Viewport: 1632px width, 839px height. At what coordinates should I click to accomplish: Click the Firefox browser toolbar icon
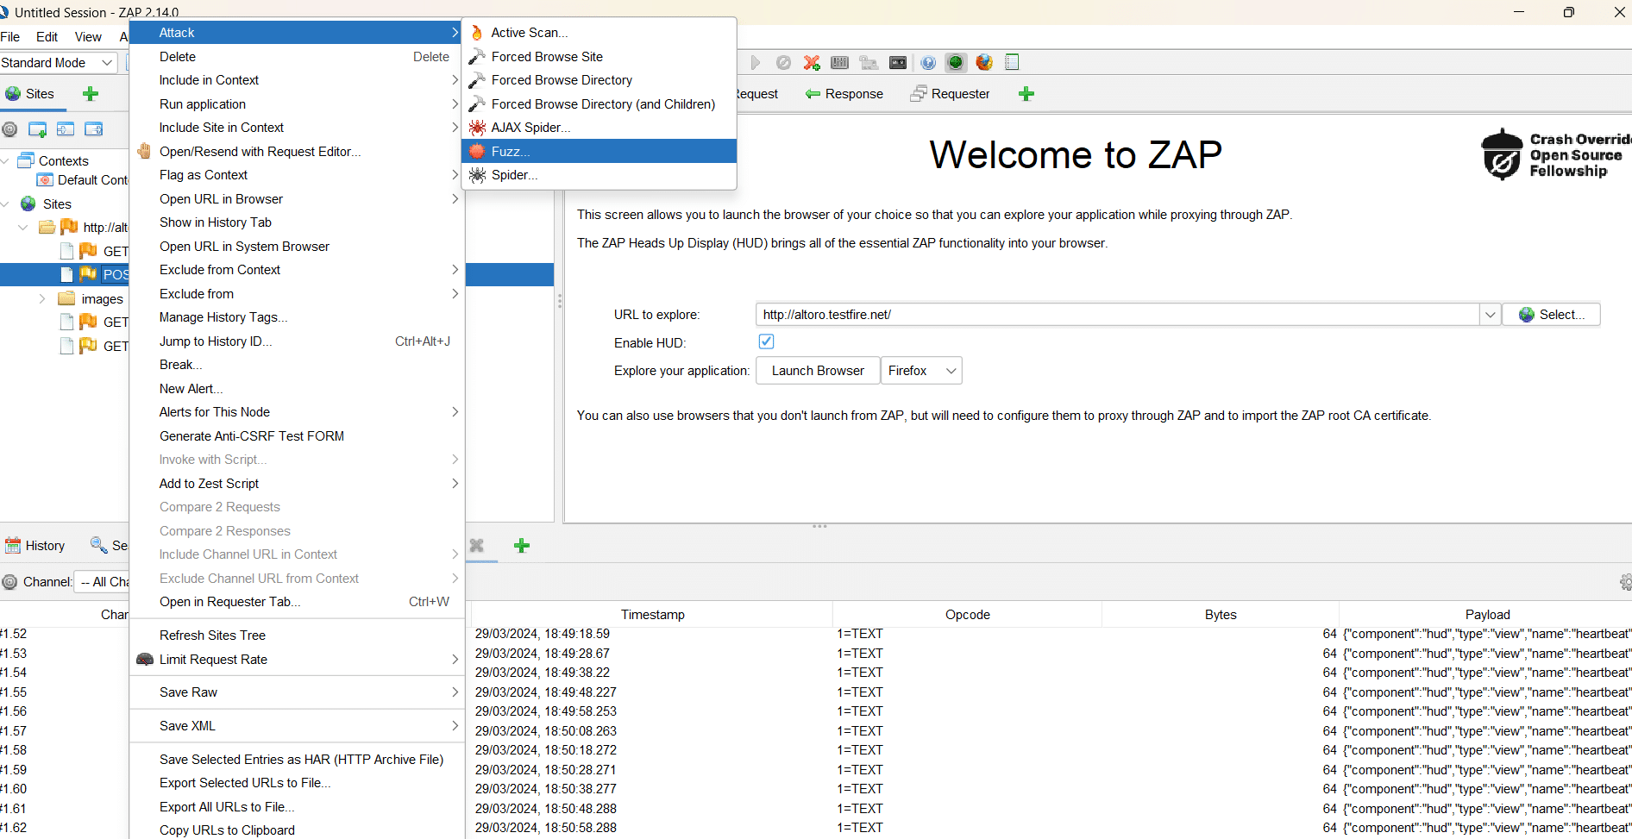pos(984,62)
